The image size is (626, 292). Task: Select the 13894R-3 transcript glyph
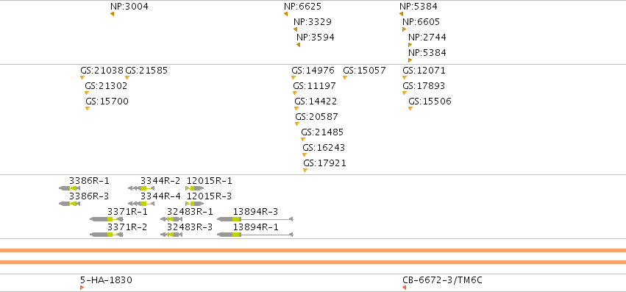pos(255,219)
